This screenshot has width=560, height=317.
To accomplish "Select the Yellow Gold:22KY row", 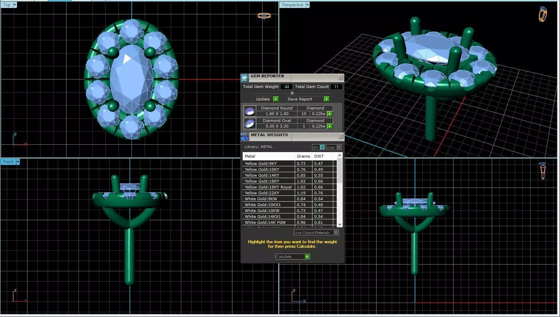I will tap(290, 193).
